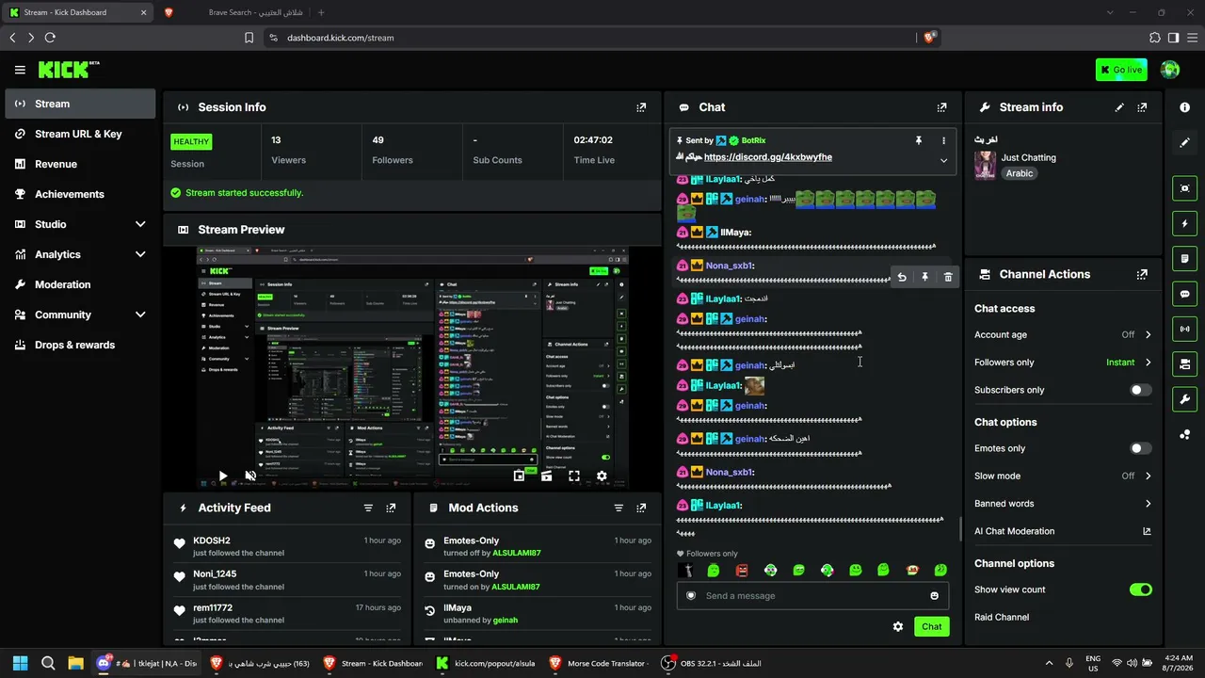The image size is (1205, 678).
Task: Click the browser address bar
Action: coord(591,38)
